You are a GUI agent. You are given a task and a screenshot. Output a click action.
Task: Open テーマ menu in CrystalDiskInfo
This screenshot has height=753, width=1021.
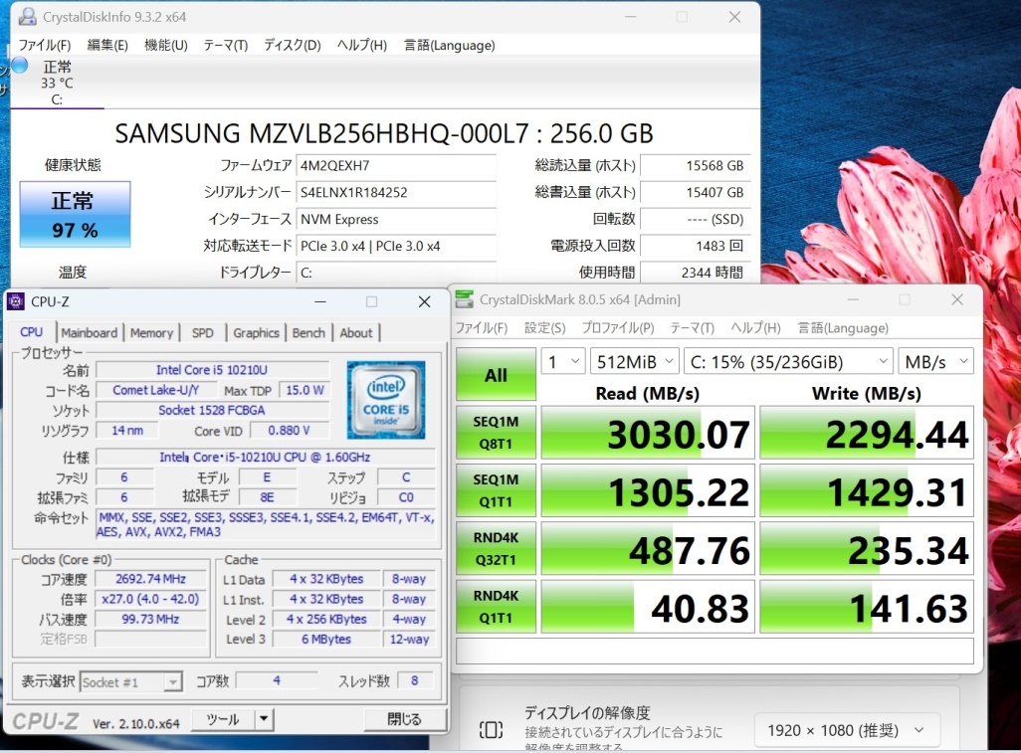(225, 45)
